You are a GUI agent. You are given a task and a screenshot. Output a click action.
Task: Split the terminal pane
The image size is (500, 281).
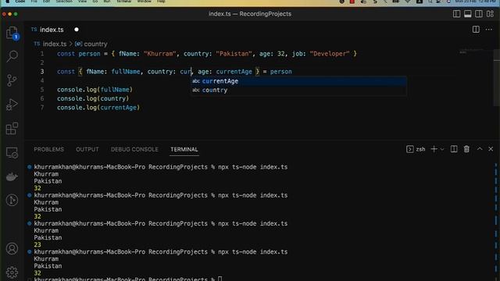click(x=454, y=149)
